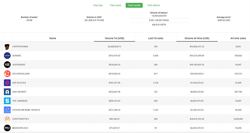Select the 14,605.828 ETH token volume
This screenshot has width=250, height=133.
[159, 16]
